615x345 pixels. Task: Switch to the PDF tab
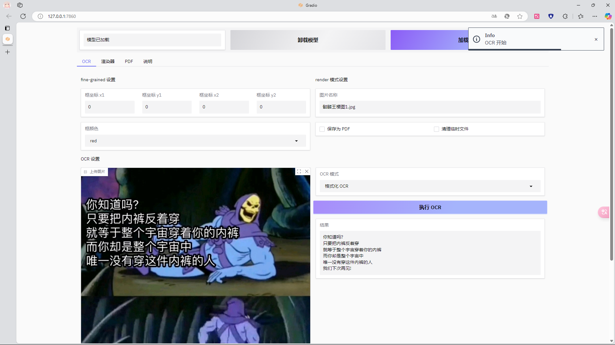tap(129, 61)
